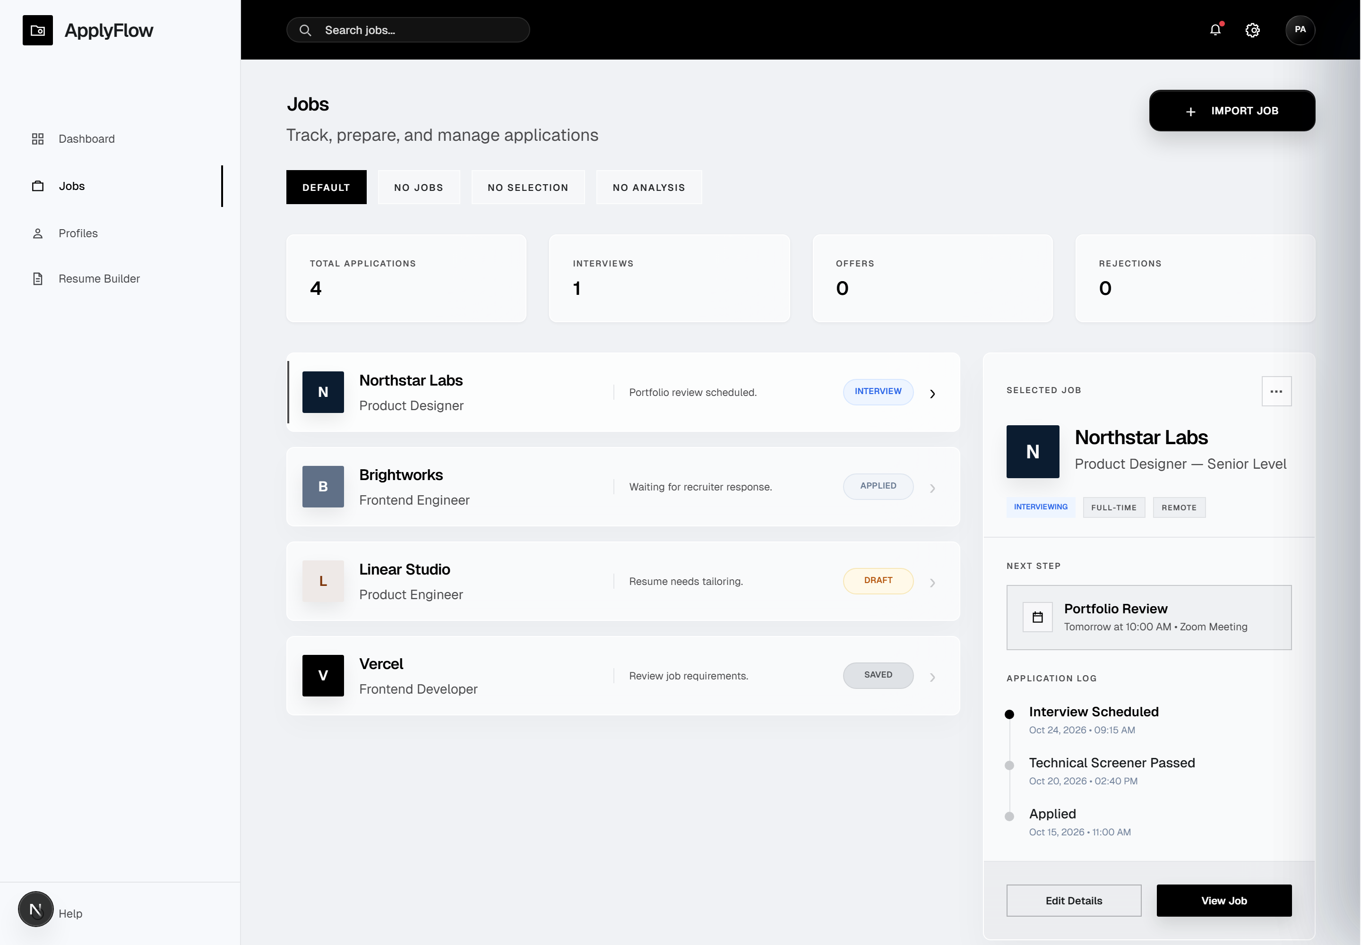Viewport: 1361px width, 945px height.
Task: Click the round N badge beside Help
Action: coord(35,909)
